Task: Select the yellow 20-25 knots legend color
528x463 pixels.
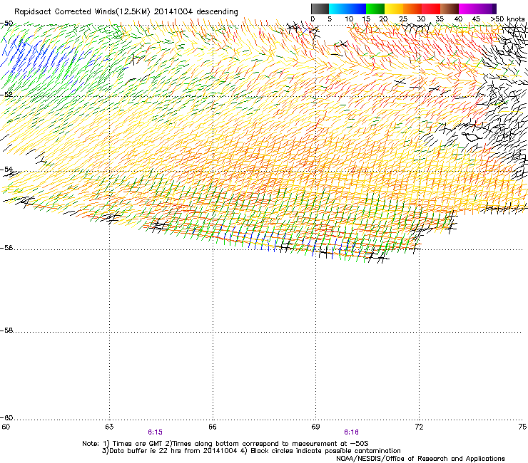Action: point(394,9)
